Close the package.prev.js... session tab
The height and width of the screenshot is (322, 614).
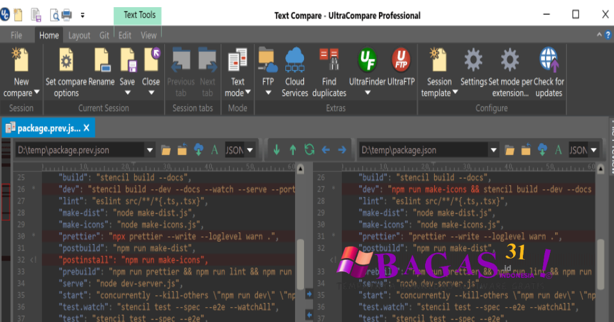click(x=86, y=128)
